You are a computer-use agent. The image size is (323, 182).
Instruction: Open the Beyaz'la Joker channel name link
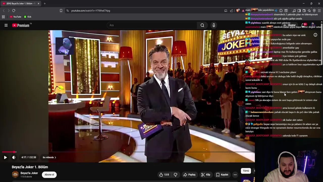pyautogui.click(x=29, y=173)
